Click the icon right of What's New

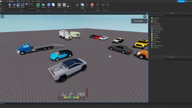[x=186, y=1]
